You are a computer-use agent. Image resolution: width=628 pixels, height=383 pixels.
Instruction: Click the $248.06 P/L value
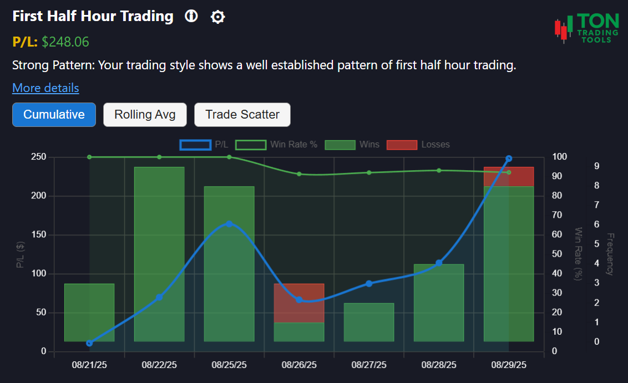65,42
